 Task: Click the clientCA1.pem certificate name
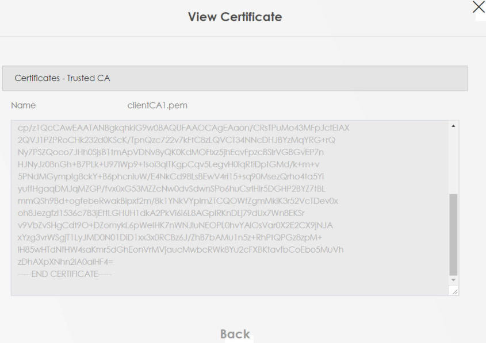pyautogui.click(x=157, y=105)
